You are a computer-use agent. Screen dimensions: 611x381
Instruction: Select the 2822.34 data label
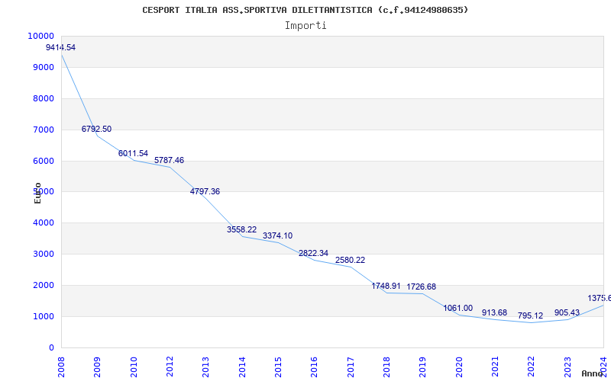[314, 253]
